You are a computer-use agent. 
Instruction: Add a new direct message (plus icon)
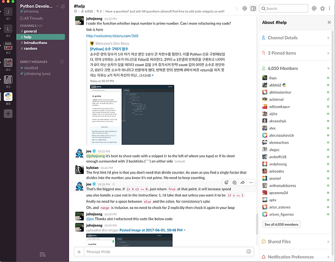point(62,62)
